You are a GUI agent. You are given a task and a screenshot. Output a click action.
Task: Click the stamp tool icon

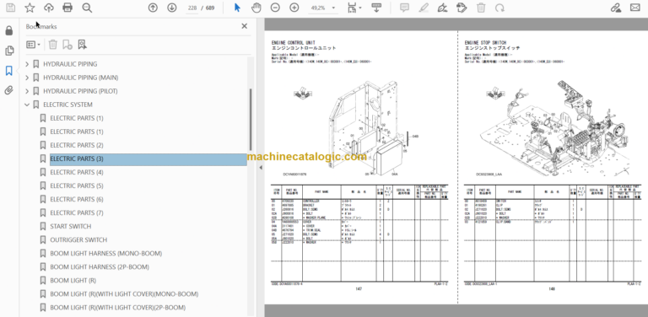[x=462, y=8]
